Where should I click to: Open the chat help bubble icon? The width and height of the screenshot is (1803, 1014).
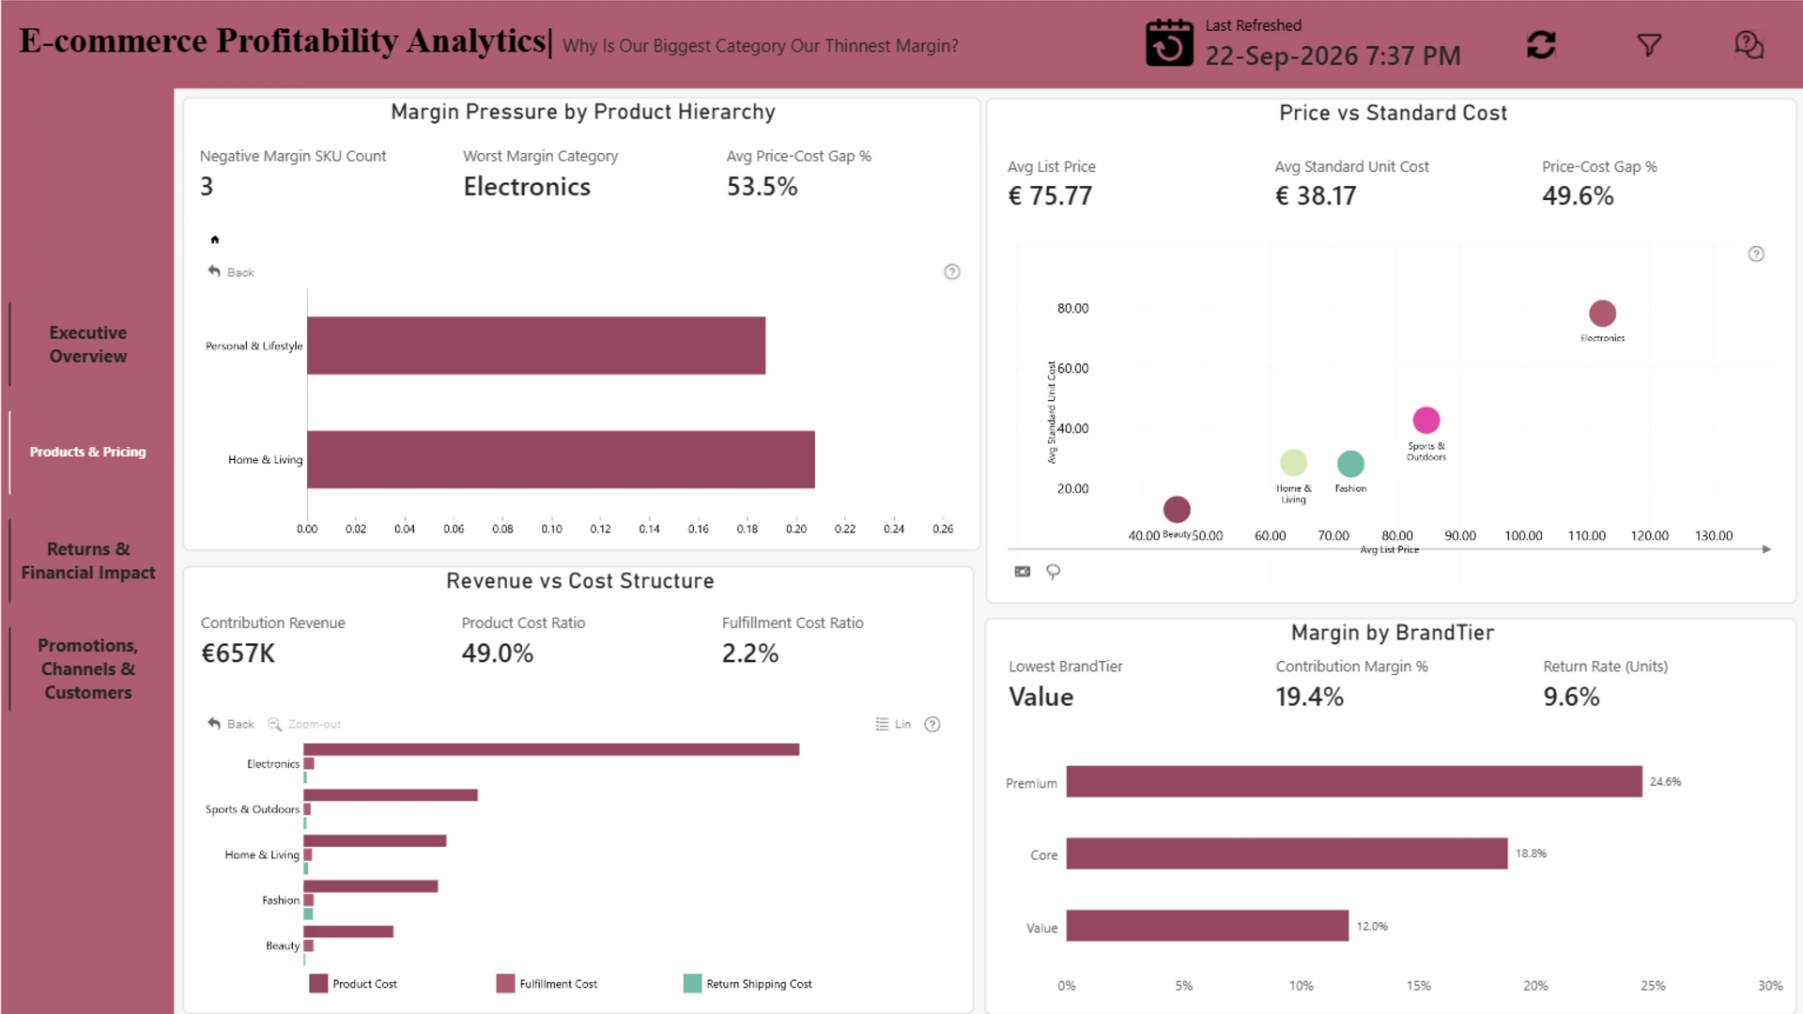[x=1749, y=44]
